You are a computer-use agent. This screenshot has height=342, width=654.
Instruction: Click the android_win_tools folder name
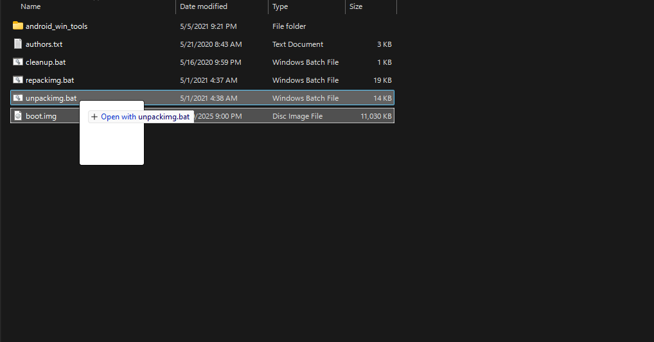[x=57, y=26]
